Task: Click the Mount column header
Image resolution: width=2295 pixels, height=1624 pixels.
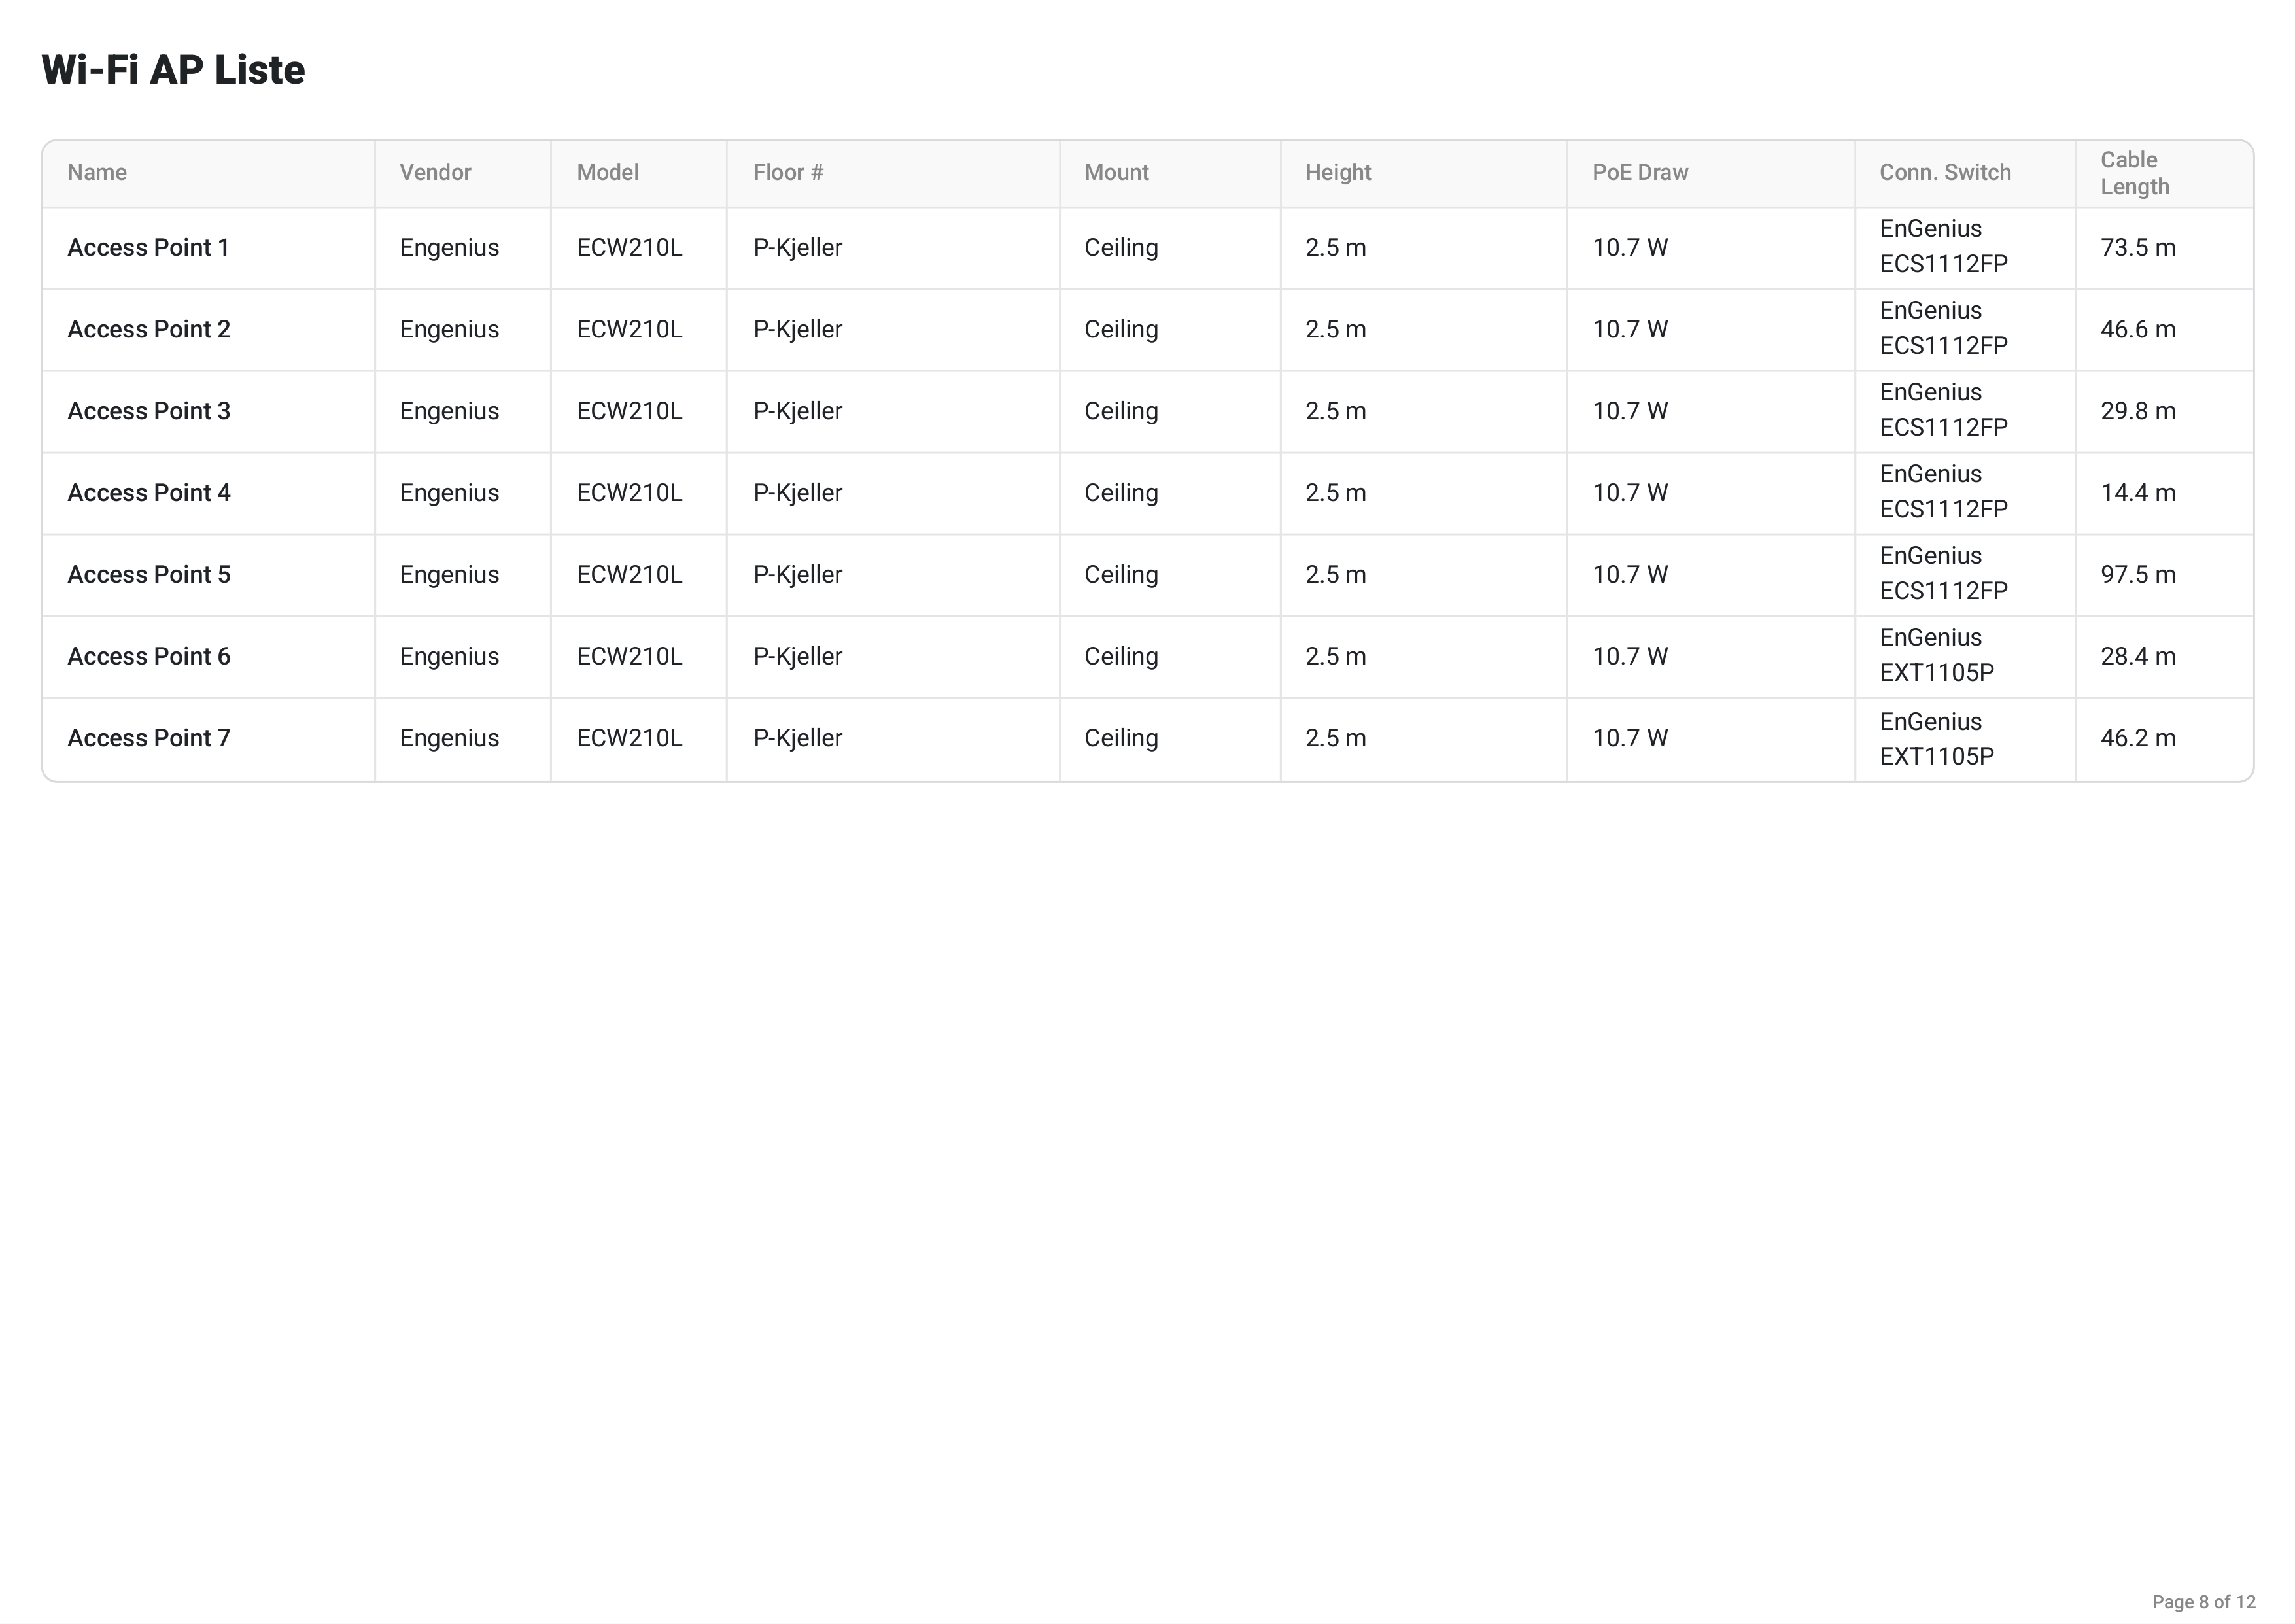Action: (1116, 172)
